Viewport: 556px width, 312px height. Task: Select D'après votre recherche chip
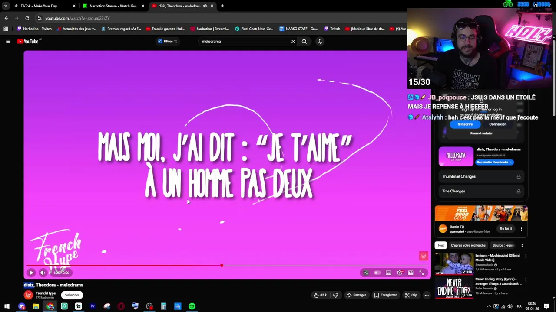[468, 245]
